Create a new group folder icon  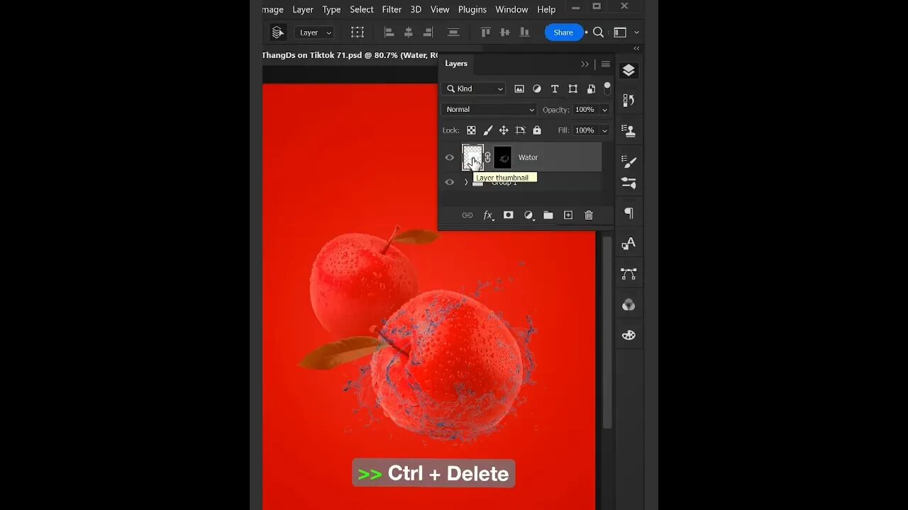coord(548,215)
